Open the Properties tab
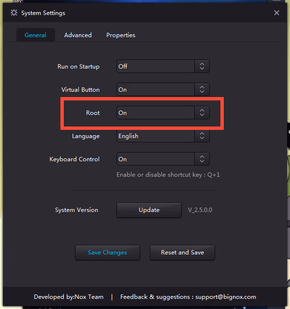Viewport: 290px width, 309px height. (121, 35)
